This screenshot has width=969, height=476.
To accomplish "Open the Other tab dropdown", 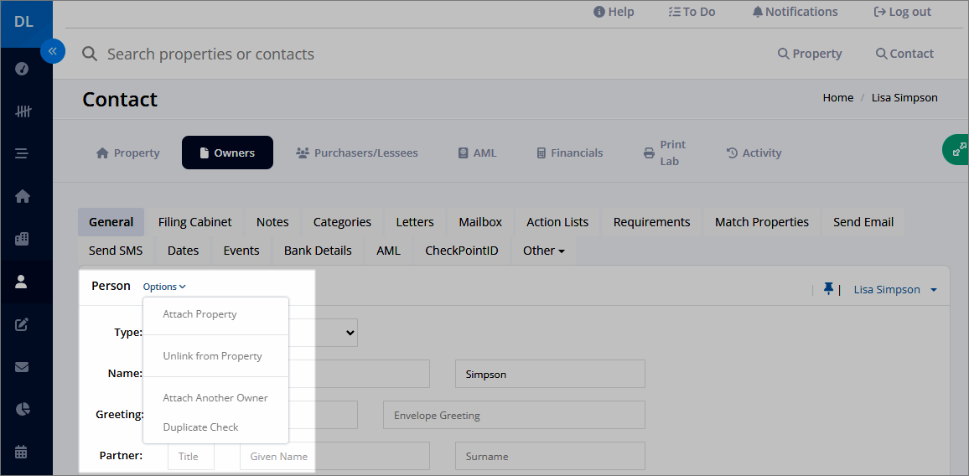I will [544, 251].
